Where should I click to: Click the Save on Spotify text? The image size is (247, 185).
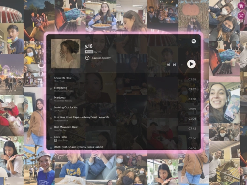[101, 58]
